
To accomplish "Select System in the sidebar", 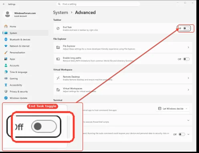I will coord(25,33).
